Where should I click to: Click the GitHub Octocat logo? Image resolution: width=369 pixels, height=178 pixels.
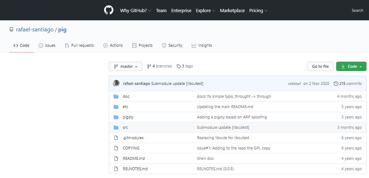pos(109,10)
